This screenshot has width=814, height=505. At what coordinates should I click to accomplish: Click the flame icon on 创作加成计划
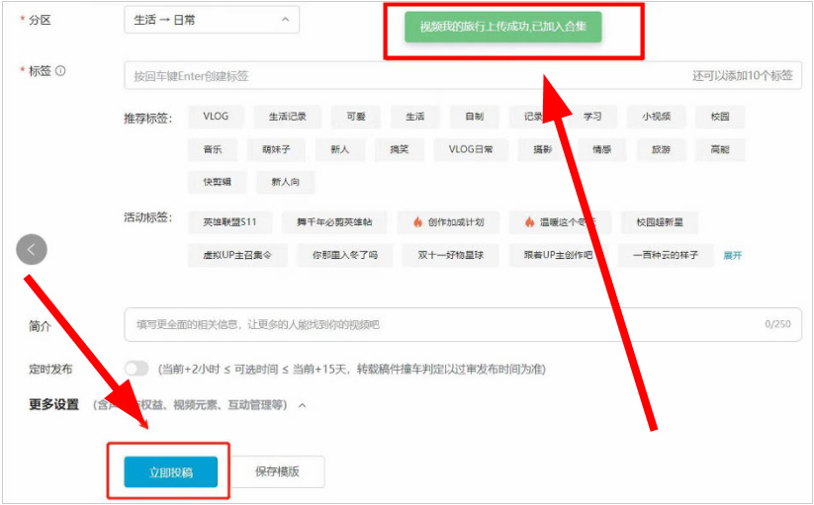coord(418,222)
